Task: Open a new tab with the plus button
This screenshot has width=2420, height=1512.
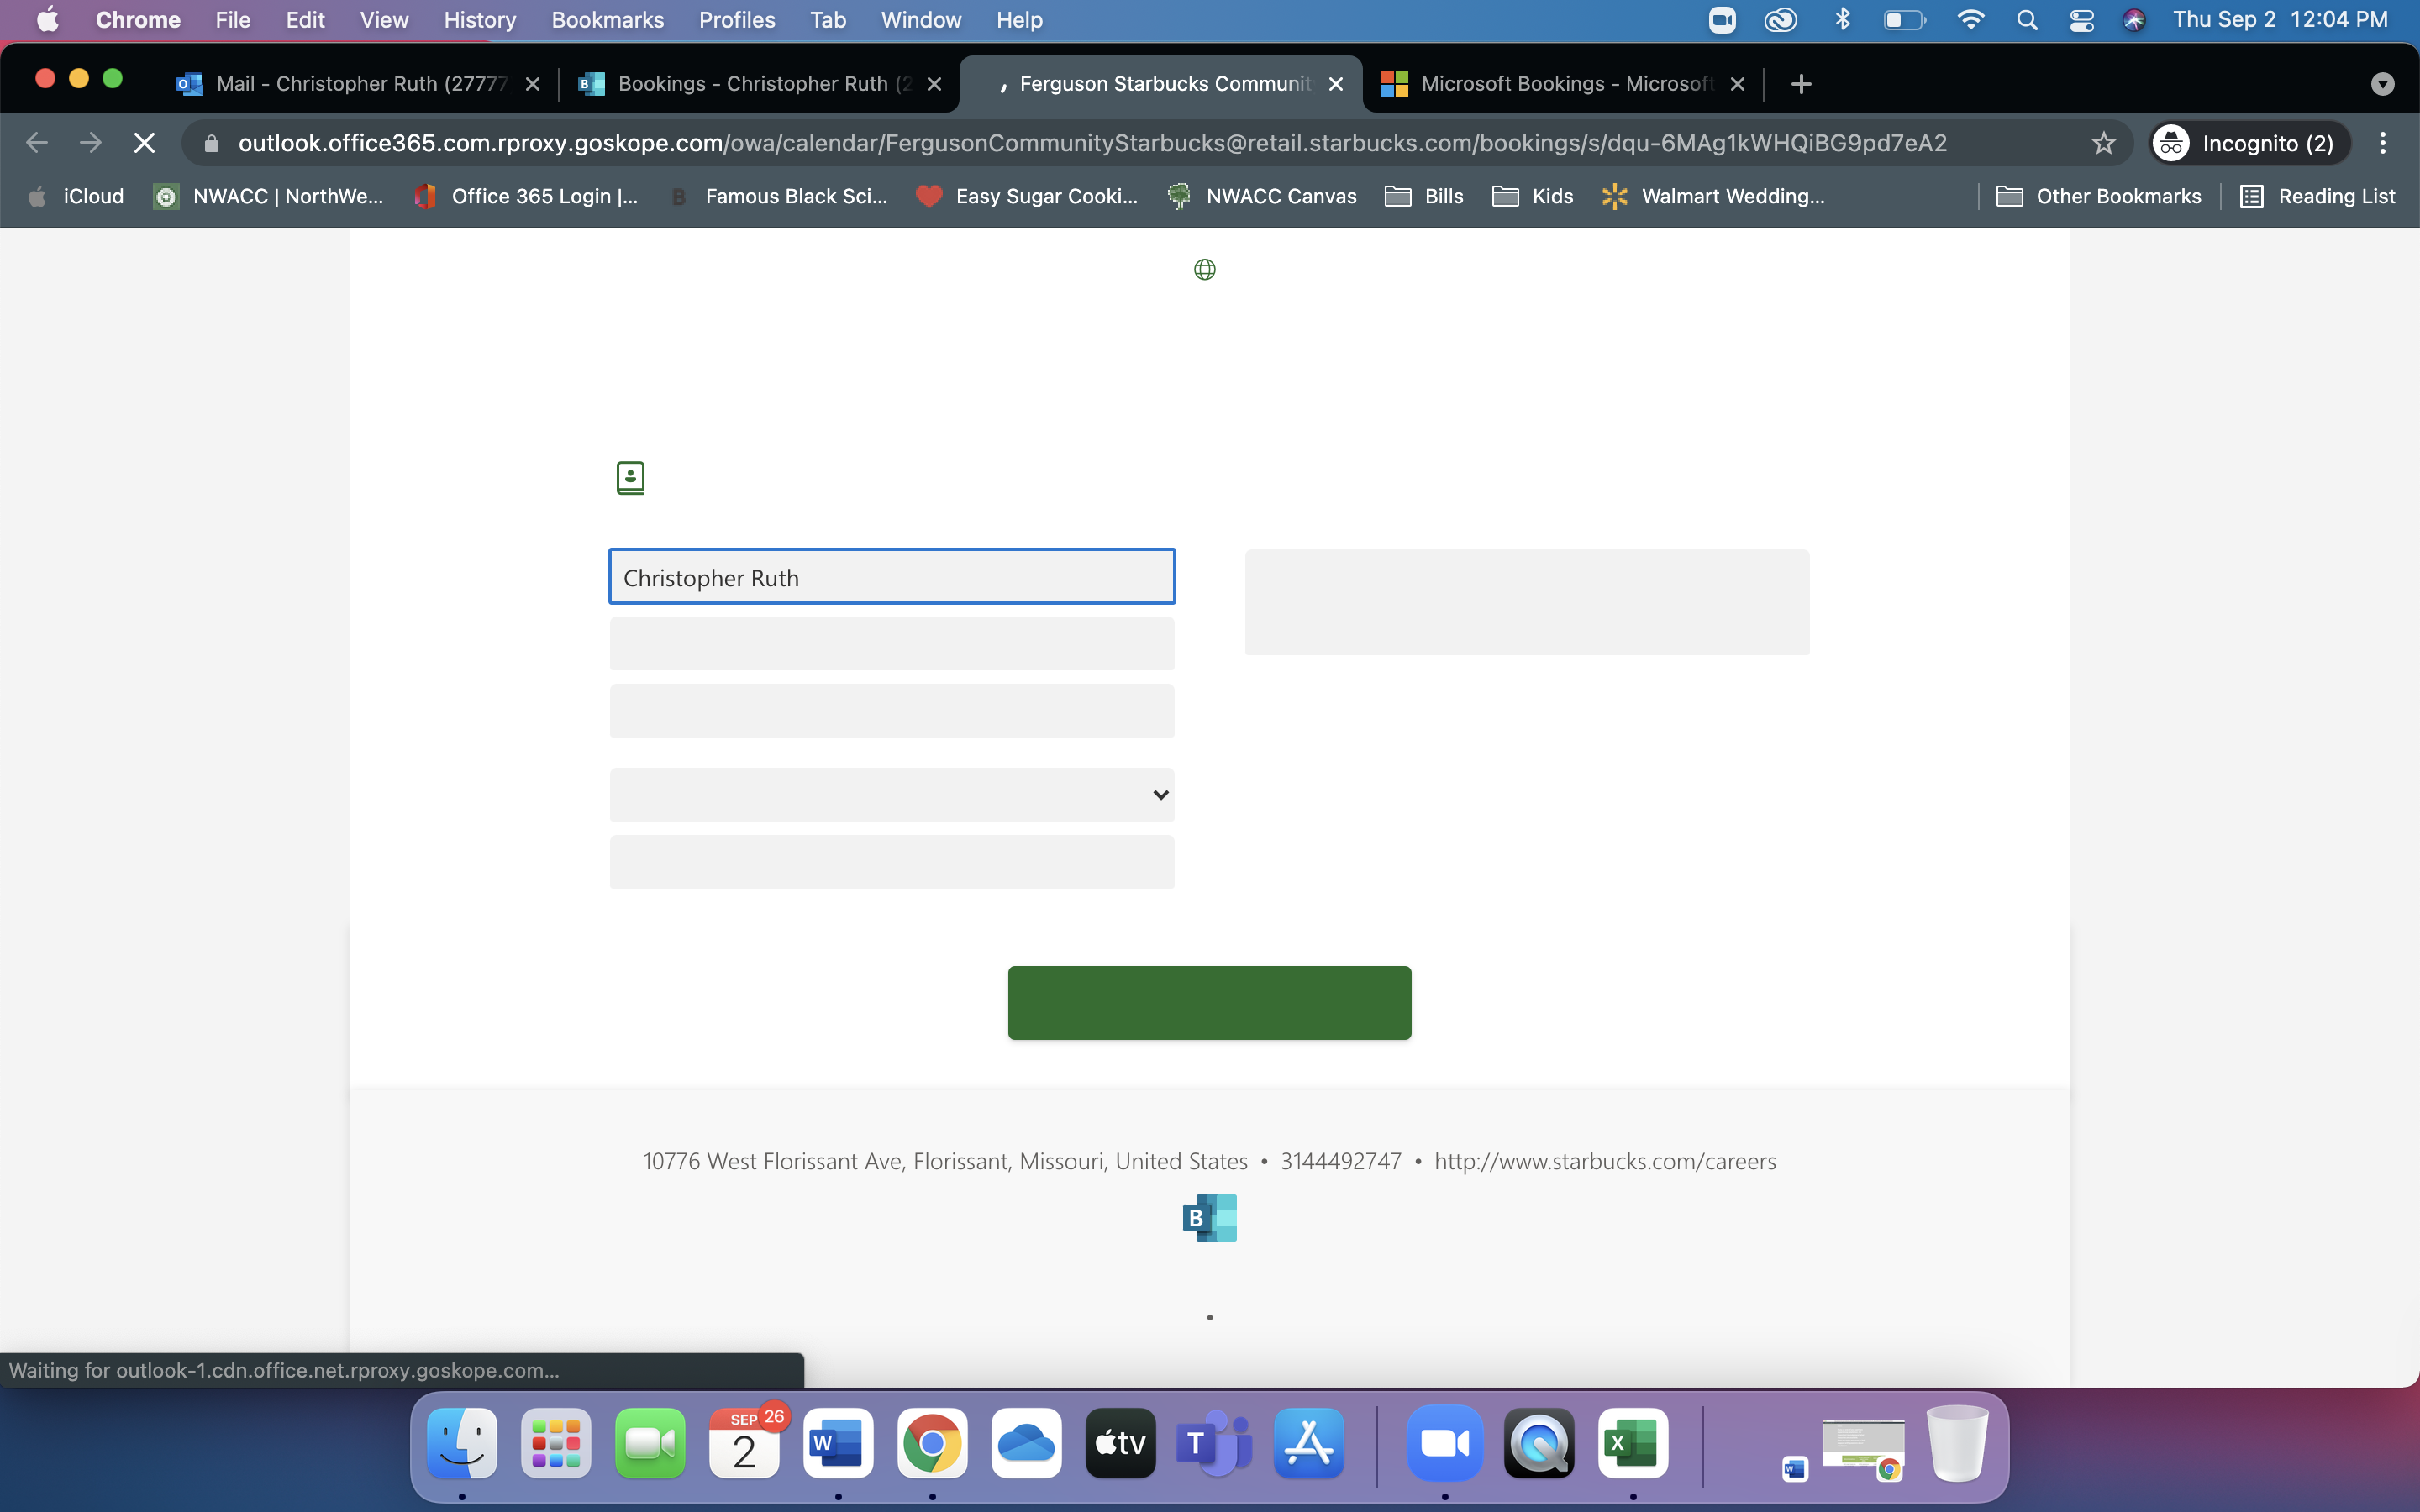Action: coord(1801,84)
